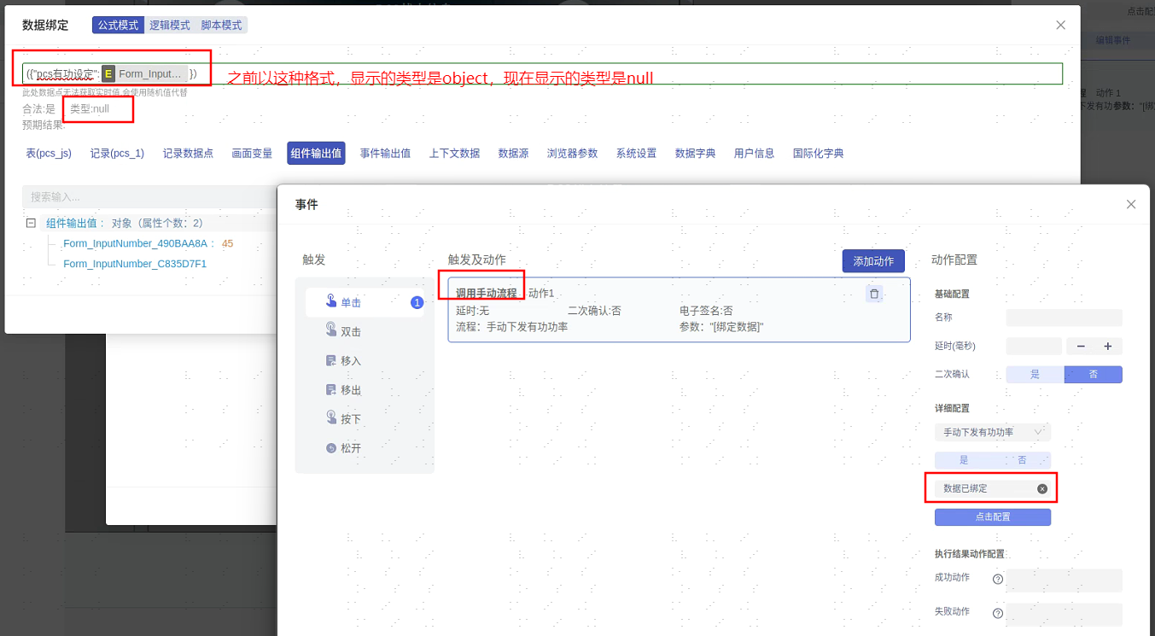The width and height of the screenshot is (1155, 636).
Task: Click 编辑事件 tab in background window
Action: (1112, 40)
